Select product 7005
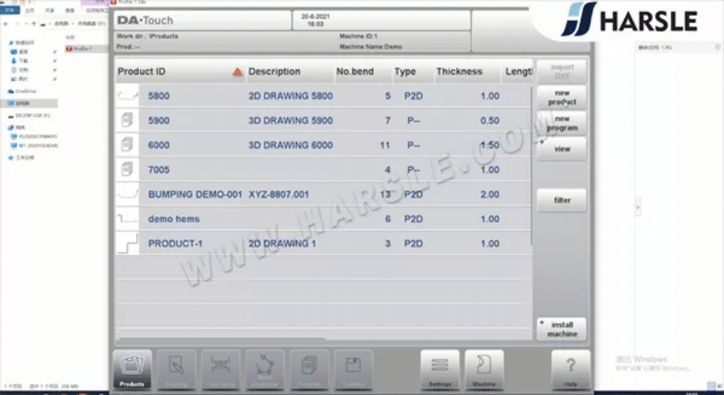The height and width of the screenshot is (395, 724). (323, 170)
